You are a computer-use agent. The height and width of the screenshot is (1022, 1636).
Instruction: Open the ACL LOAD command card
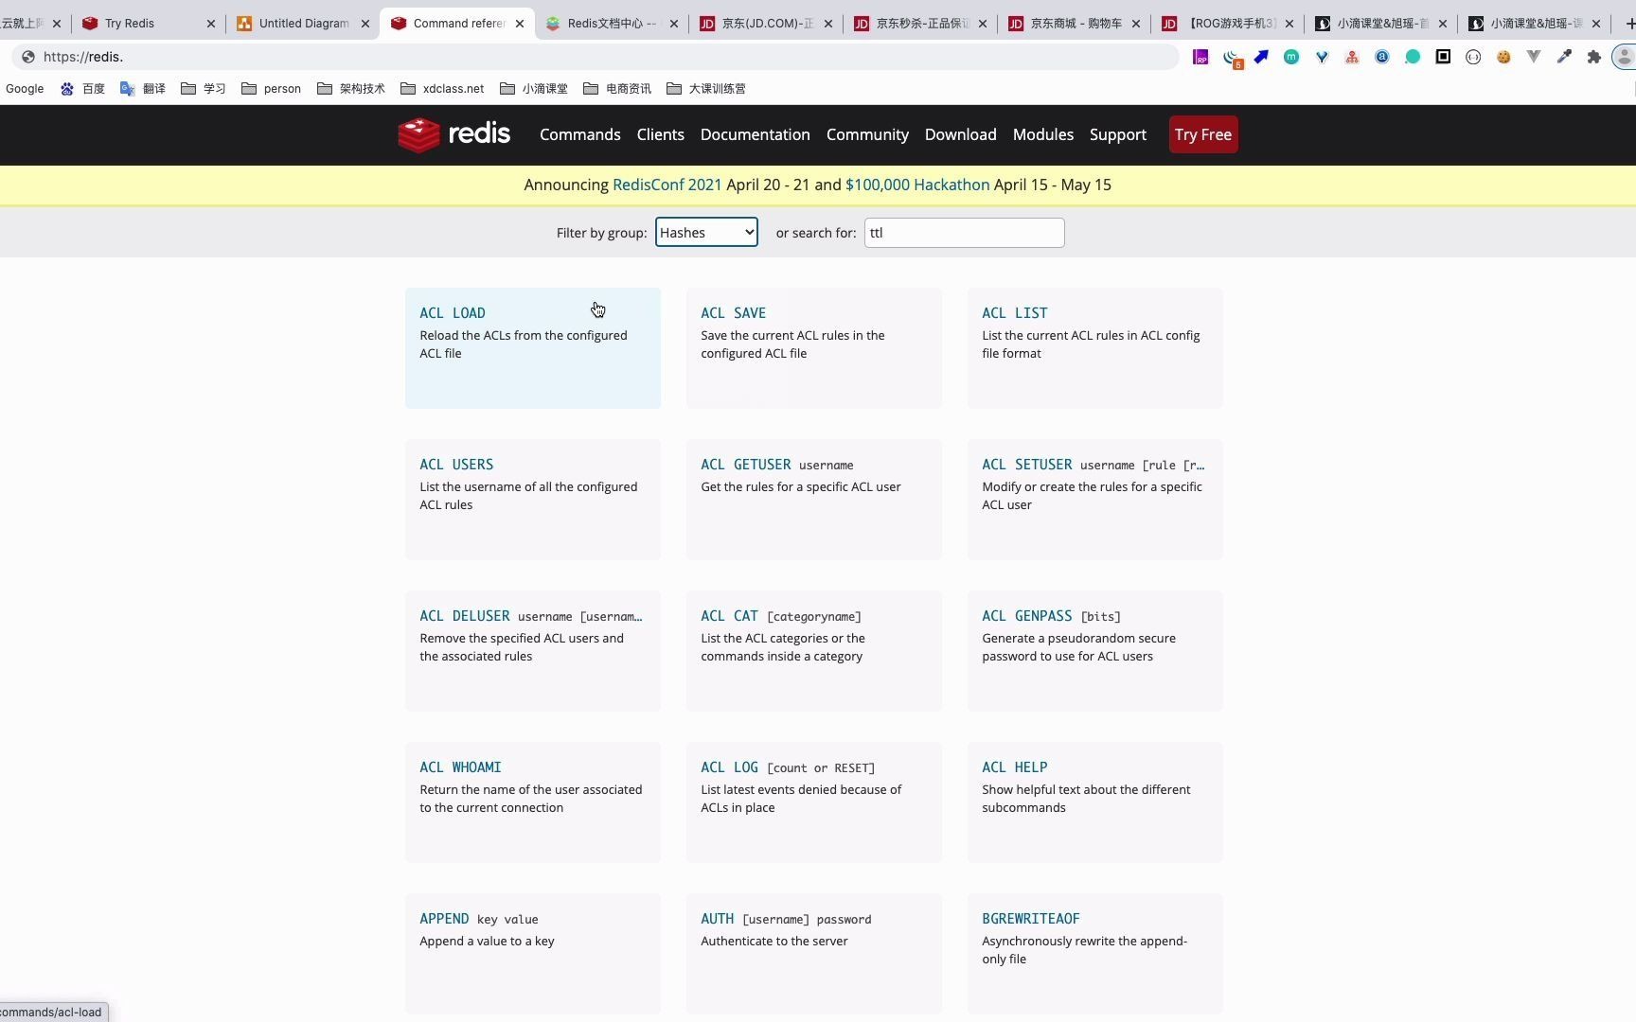[x=533, y=348]
